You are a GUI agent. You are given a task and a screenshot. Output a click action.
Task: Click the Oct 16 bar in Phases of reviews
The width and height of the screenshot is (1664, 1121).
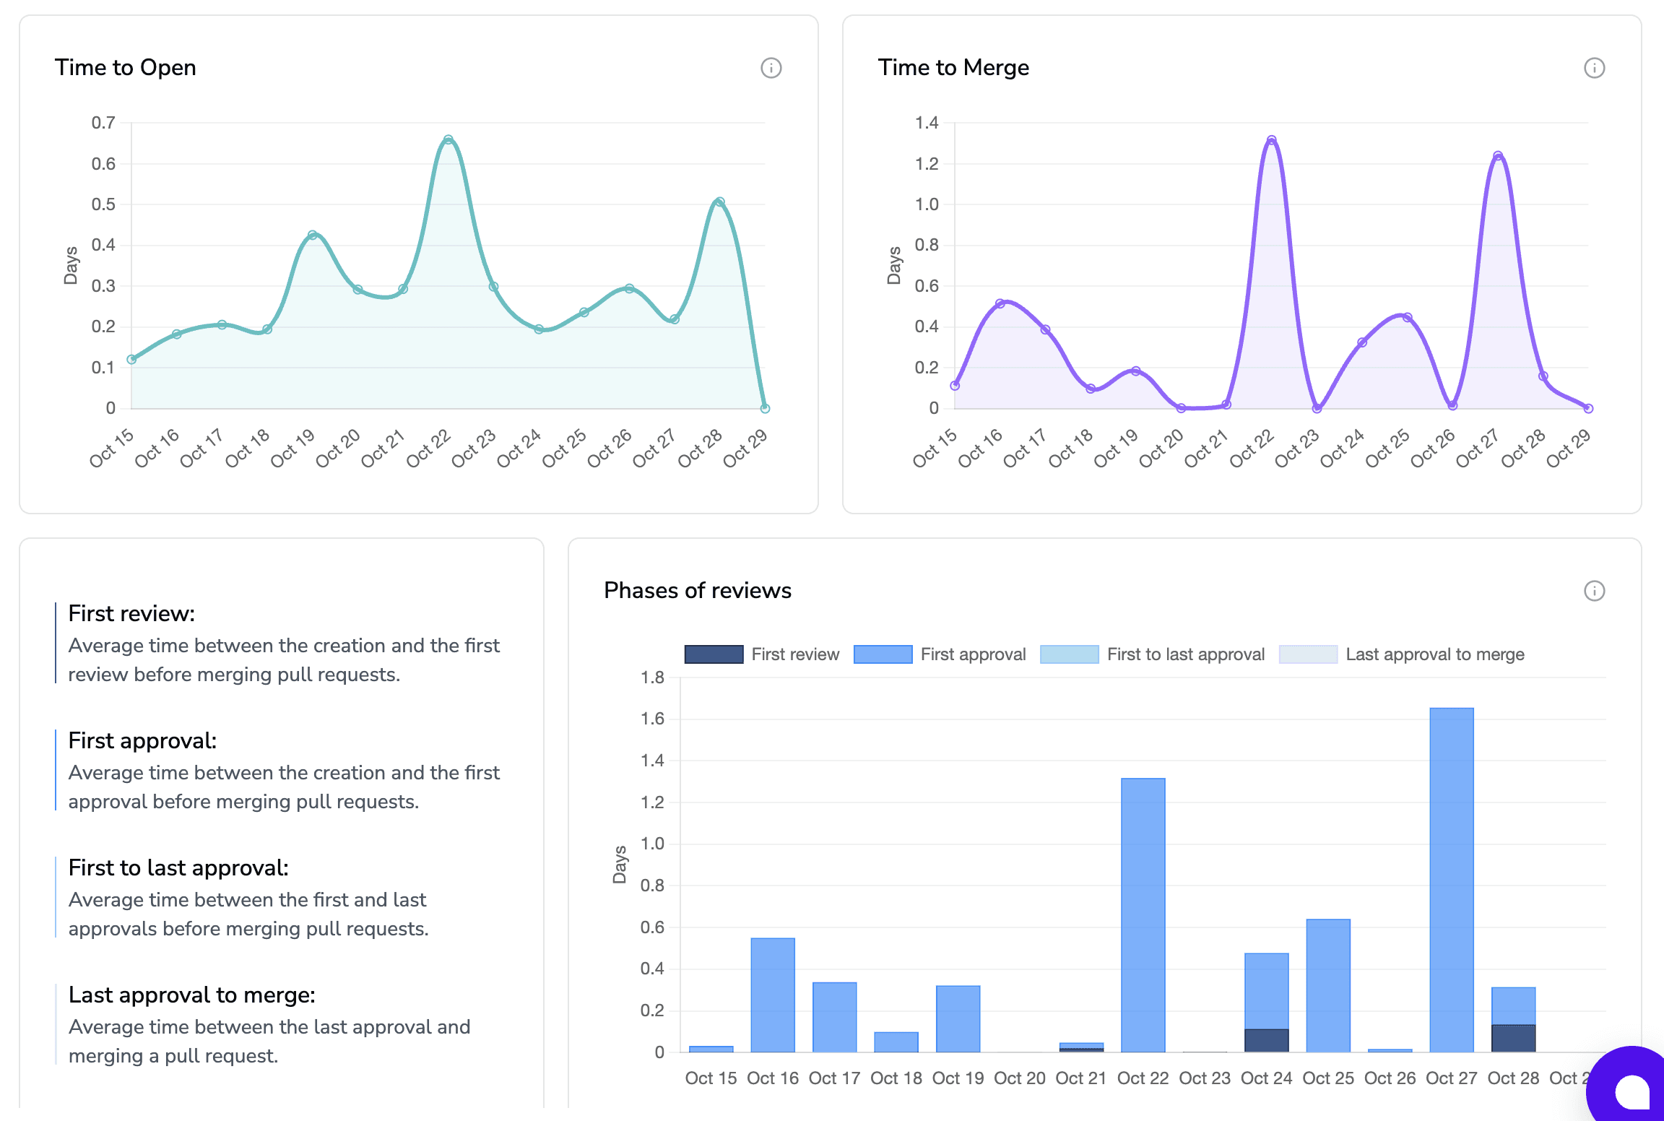click(773, 995)
